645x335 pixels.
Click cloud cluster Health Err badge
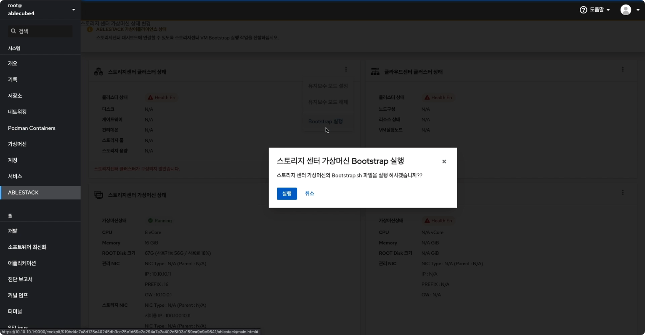(x=439, y=98)
